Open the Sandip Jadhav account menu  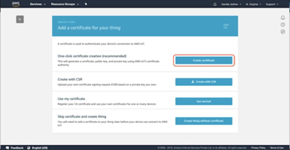[231, 4]
